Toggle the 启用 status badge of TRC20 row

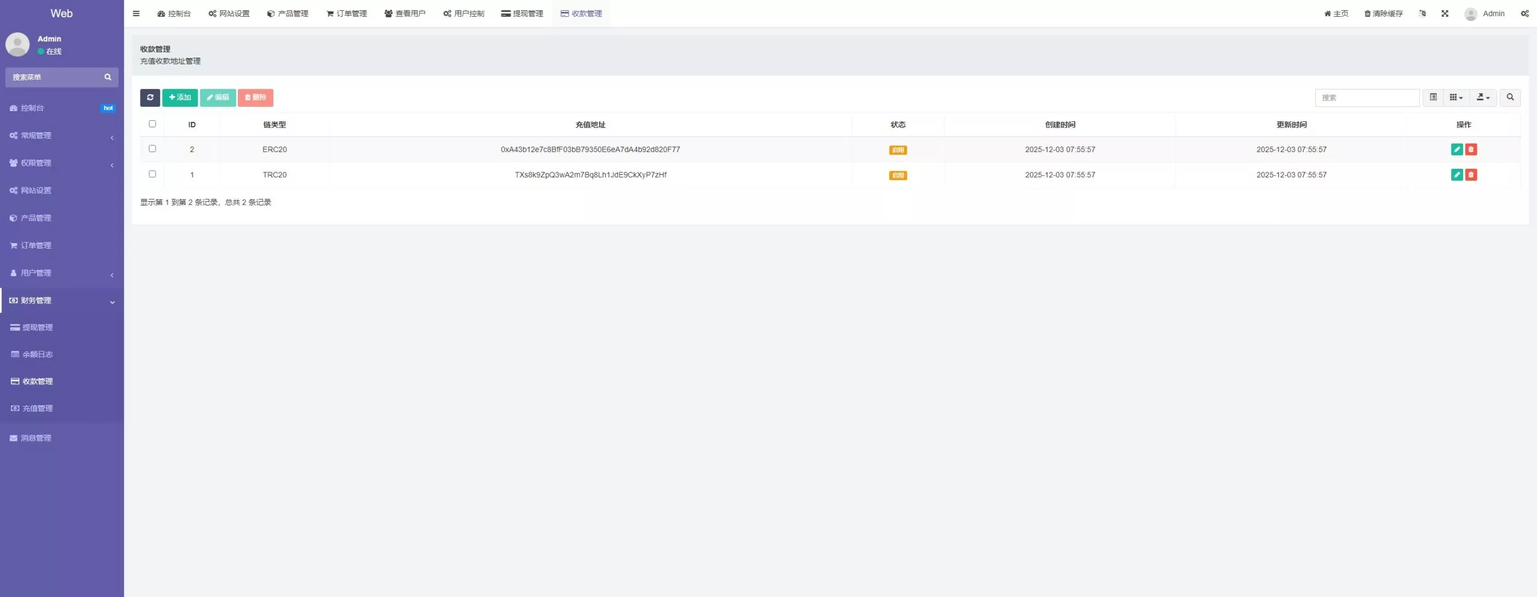point(898,175)
